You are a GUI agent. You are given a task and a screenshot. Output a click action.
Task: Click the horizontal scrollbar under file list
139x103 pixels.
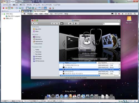[80, 76]
